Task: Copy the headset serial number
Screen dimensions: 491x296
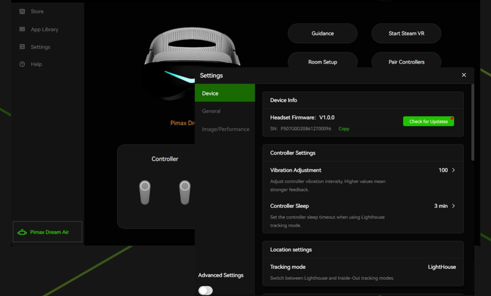Action: pos(344,129)
